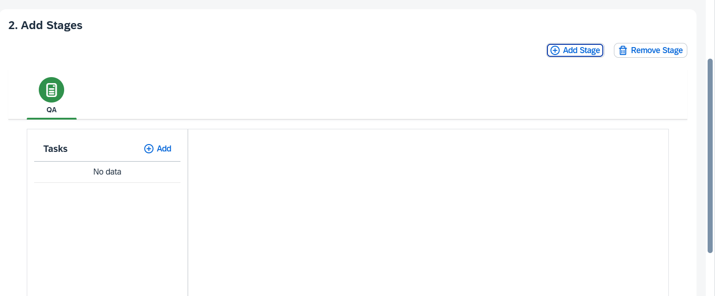Click the empty task details pane

tap(428, 212)
